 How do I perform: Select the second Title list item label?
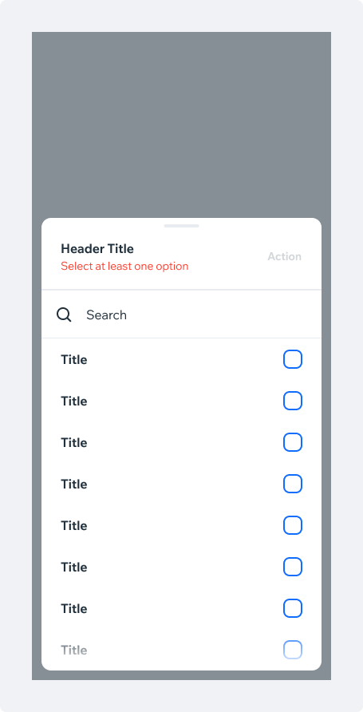click(x=74, y=401)
